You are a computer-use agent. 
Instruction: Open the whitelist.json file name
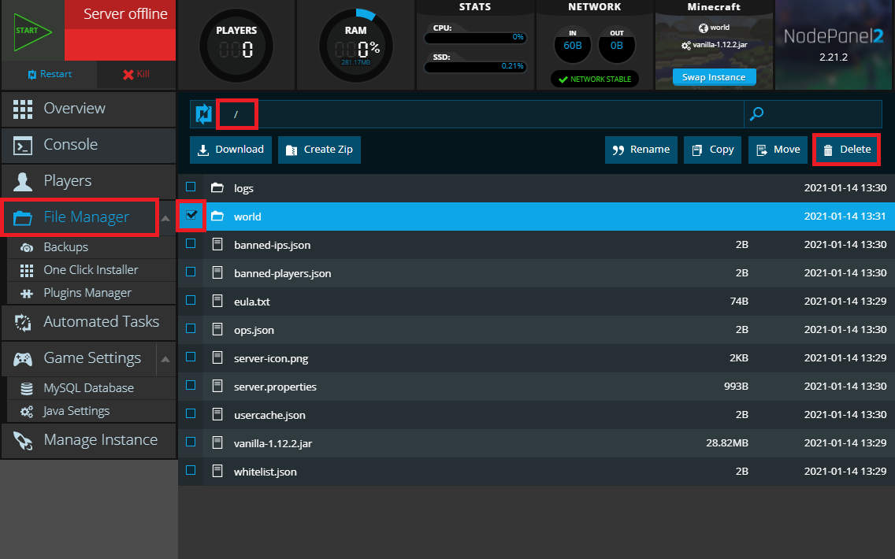pos(266,472)
